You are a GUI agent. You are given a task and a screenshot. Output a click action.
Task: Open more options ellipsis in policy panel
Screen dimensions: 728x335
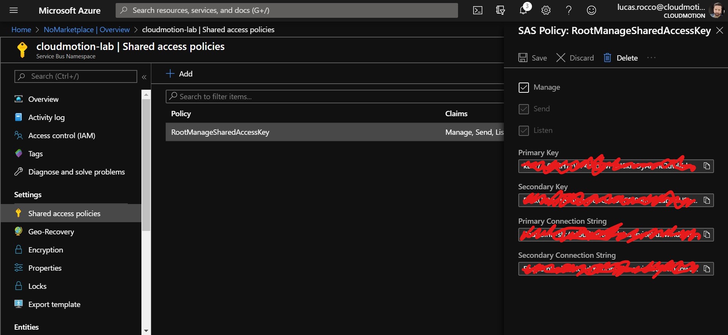[651, 58]
